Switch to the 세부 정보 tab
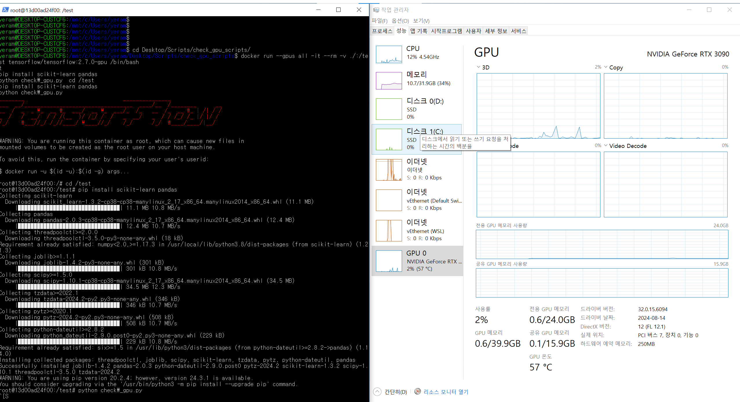Viewport: 740px width, 402px height. click(496, 31)
